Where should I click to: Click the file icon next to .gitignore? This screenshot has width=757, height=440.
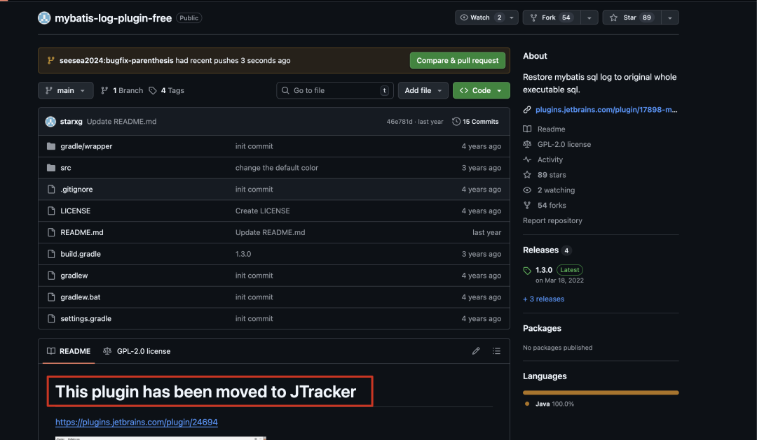click(x=51, y=190)
